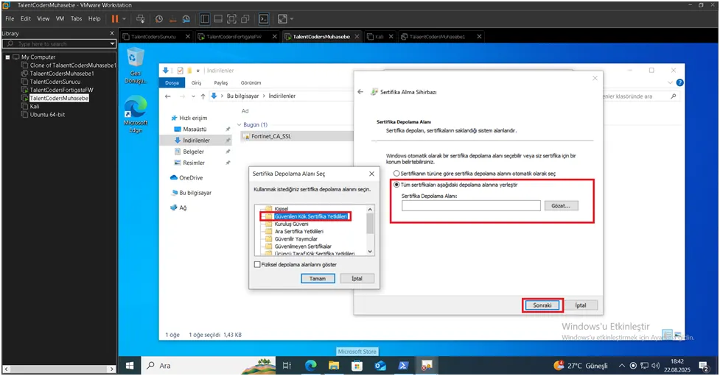Open the VMware console view icon

tap(264, 19)
